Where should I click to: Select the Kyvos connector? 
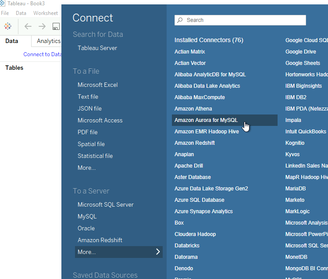click(292, 154)
